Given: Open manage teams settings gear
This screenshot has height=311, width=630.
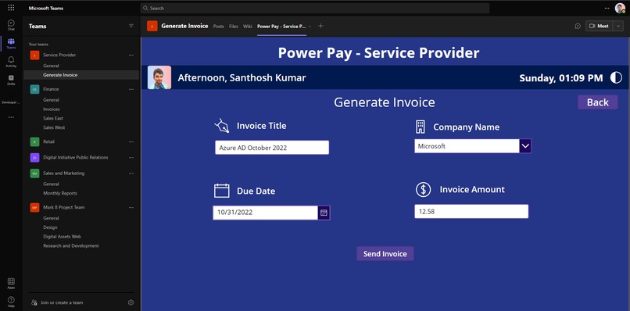Looking at the screenshot, I should [131, 302].
